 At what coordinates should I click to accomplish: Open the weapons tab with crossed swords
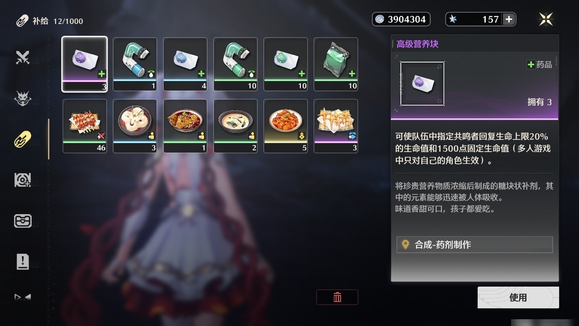click(x=23, y=58)
